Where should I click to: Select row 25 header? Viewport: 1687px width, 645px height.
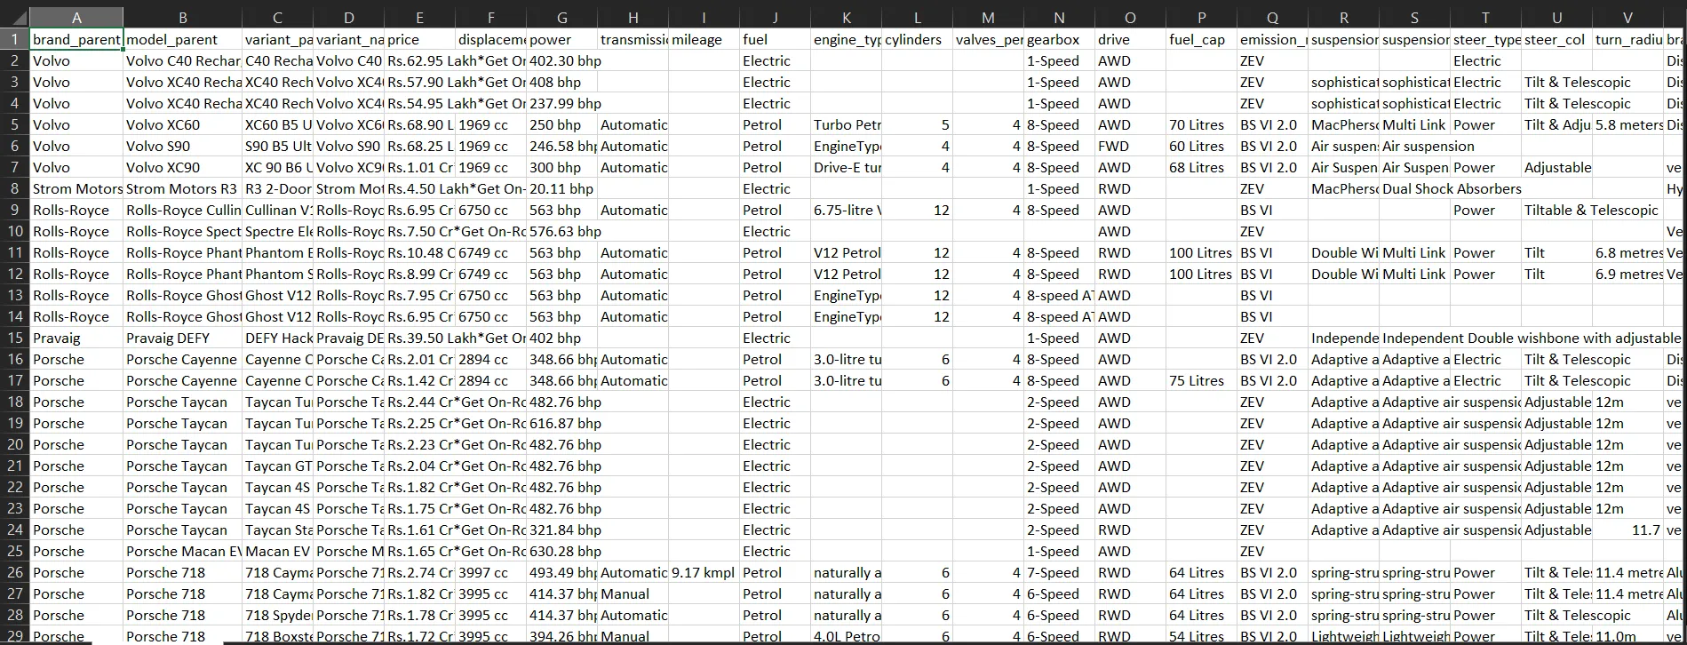[14, 551]
